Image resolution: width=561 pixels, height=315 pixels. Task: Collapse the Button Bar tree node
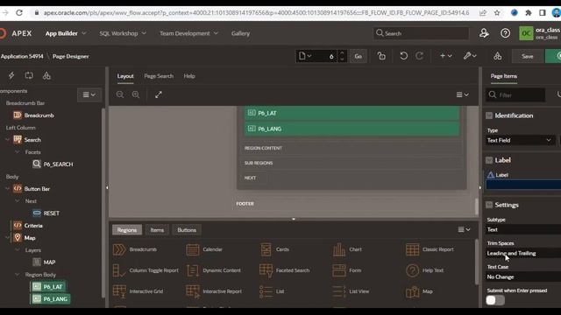tap(8, 189)
